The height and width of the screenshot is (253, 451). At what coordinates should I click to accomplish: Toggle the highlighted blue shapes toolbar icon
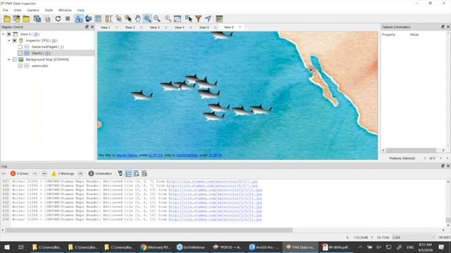pyautogui.click(x=78, y=19)
